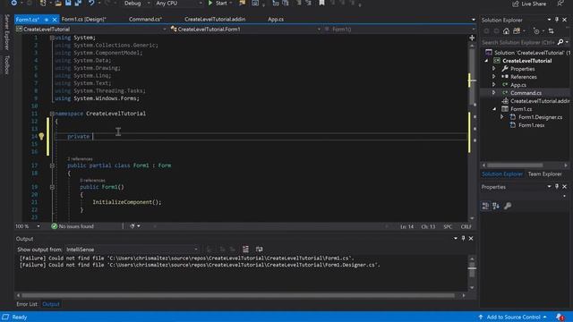
Task: Click the Pending Changes Filter icon
Action: pos(536,31)
